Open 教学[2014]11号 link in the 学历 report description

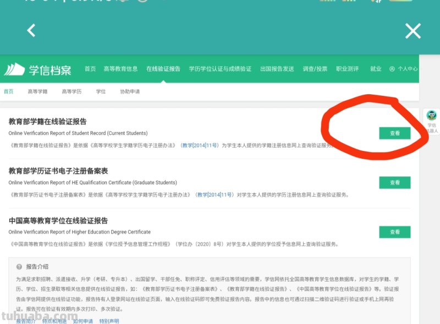[x=215, y=195]
